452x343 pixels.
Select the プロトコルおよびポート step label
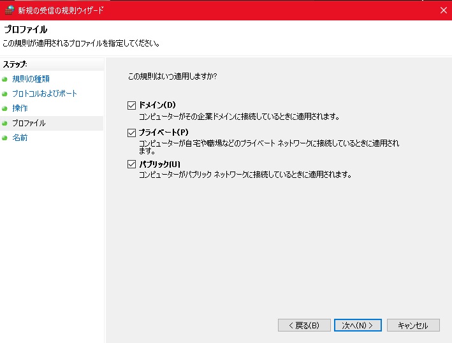(x=45, y=94)
